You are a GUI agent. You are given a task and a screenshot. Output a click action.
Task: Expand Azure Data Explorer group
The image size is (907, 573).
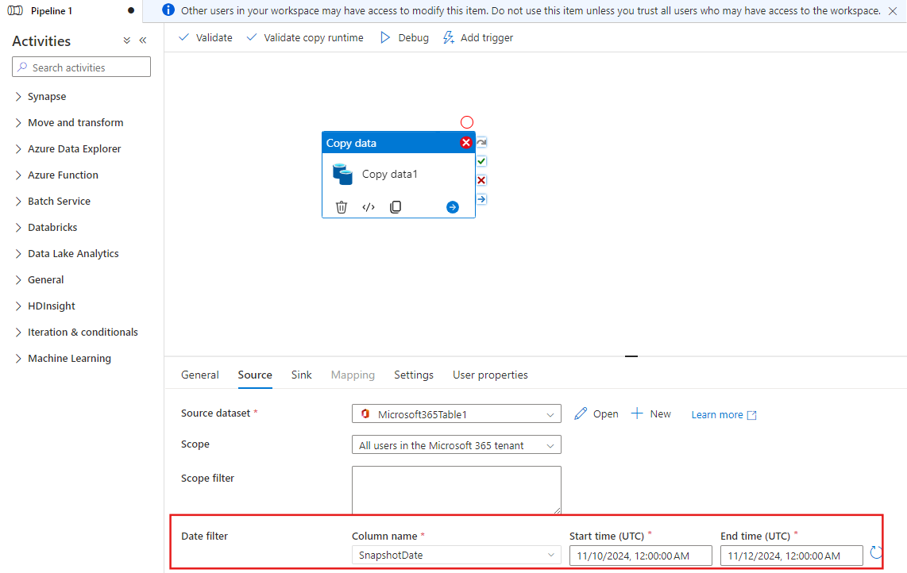[x=68, y=148]
